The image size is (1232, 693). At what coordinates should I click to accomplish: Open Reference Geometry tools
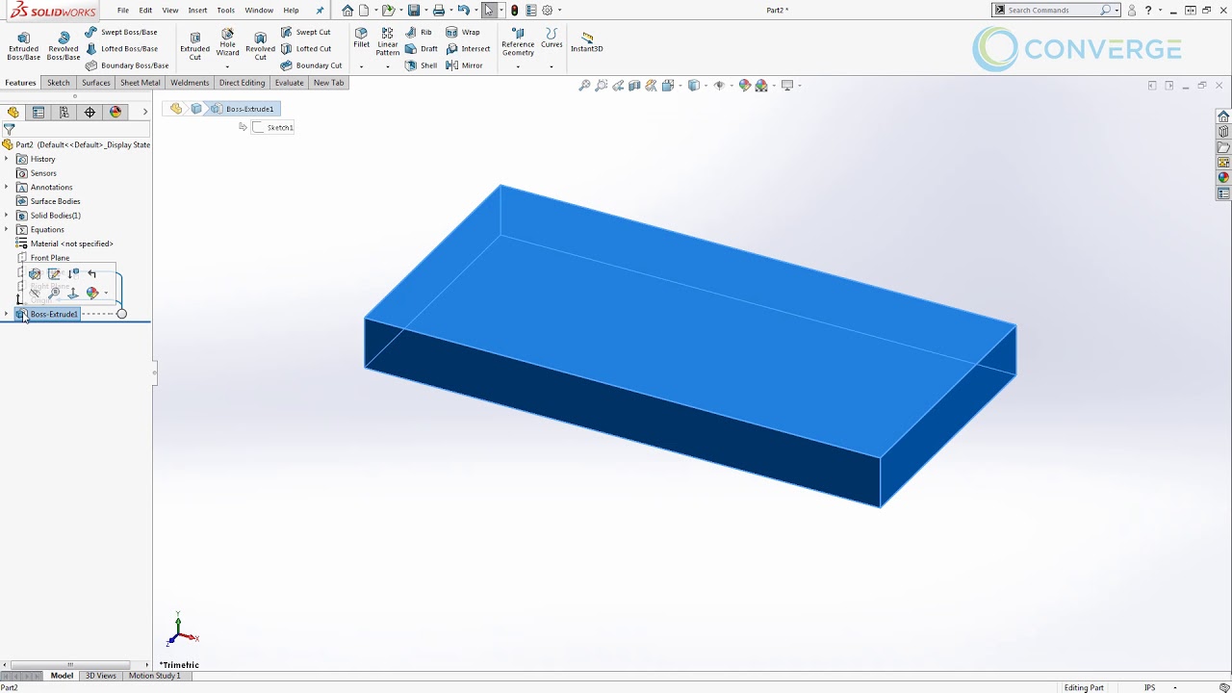coord(518,42)
